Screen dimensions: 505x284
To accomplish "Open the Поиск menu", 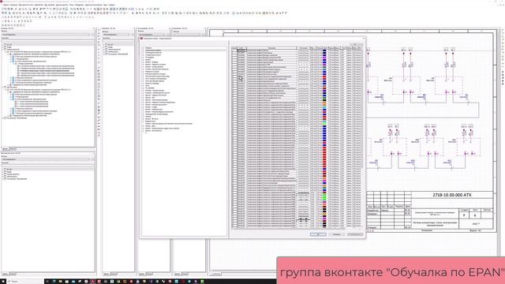I will click(x=71, y=6).
